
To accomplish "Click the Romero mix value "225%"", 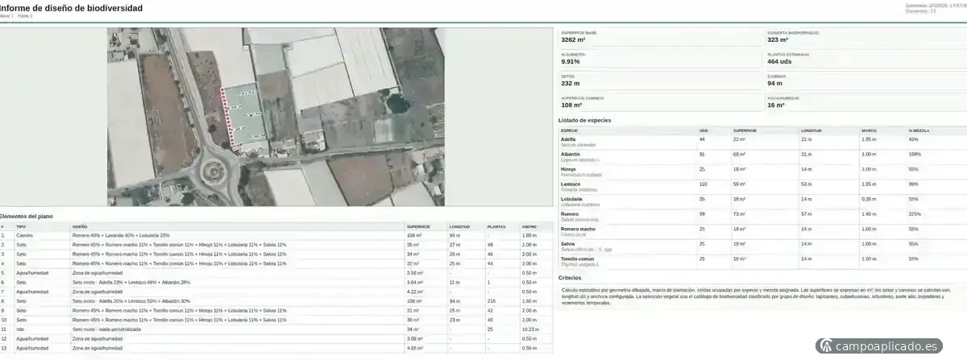I will pos(915,213).
